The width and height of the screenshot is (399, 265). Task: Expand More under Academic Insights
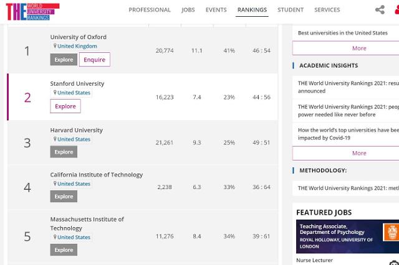pyautogui.click(x=359, y=153)
